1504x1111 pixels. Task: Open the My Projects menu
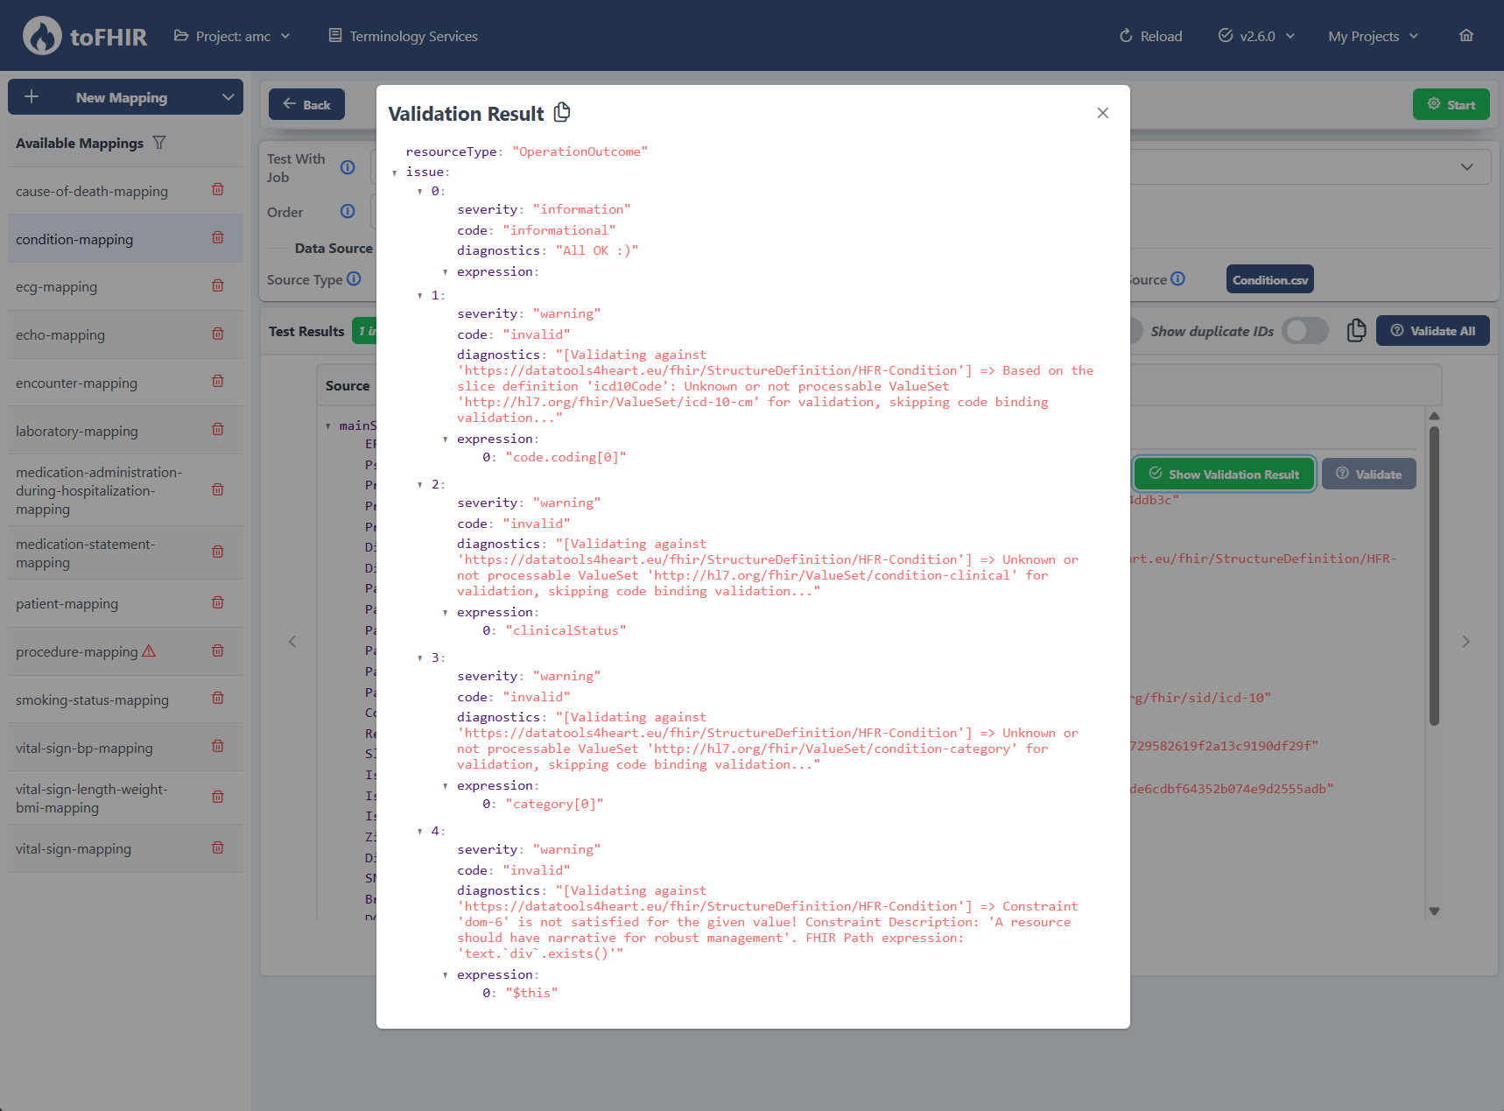1372,36
